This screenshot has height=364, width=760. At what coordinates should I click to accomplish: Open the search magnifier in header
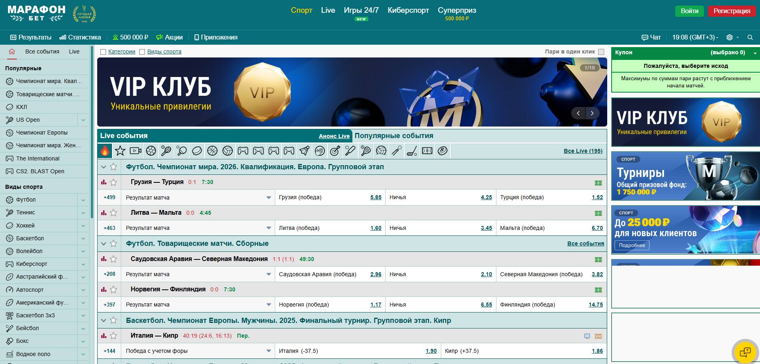pyautogui.click(x=750, y=37)
